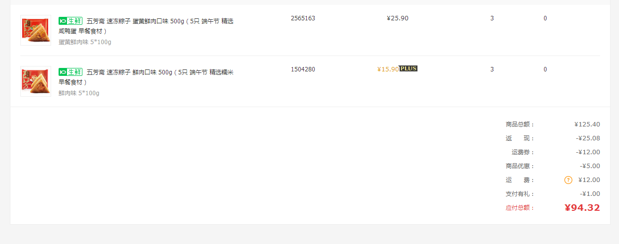Click the ¥25.90 unit price

[x=398, y=18]
